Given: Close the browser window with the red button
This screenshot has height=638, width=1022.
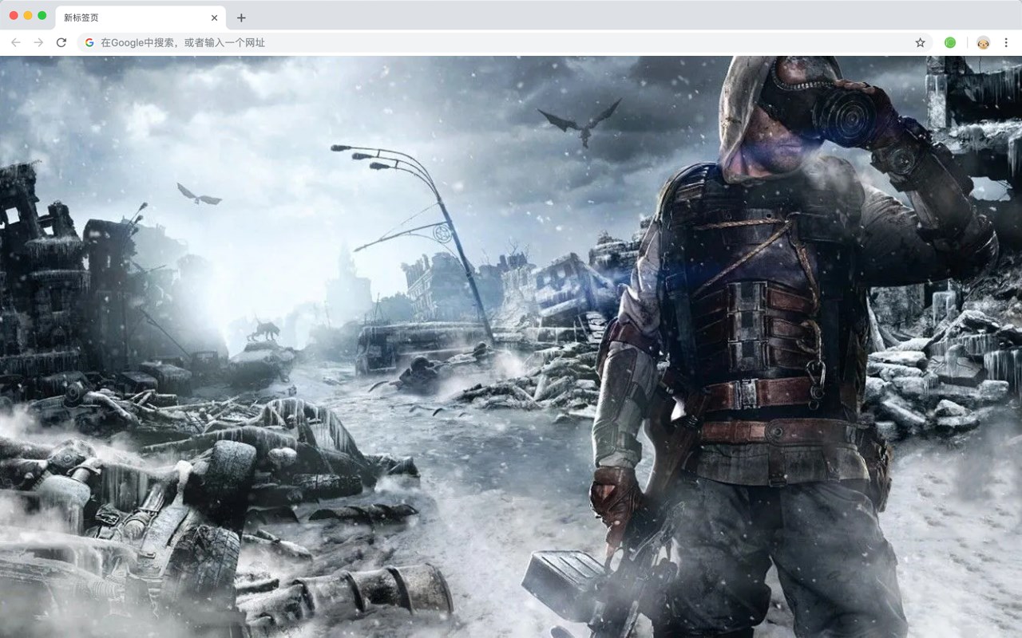Looking at the screenshot, I should [x=14, y=15].
